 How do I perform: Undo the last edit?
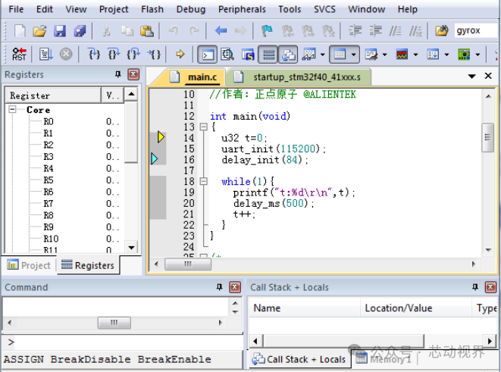click(x=174, y=30)
